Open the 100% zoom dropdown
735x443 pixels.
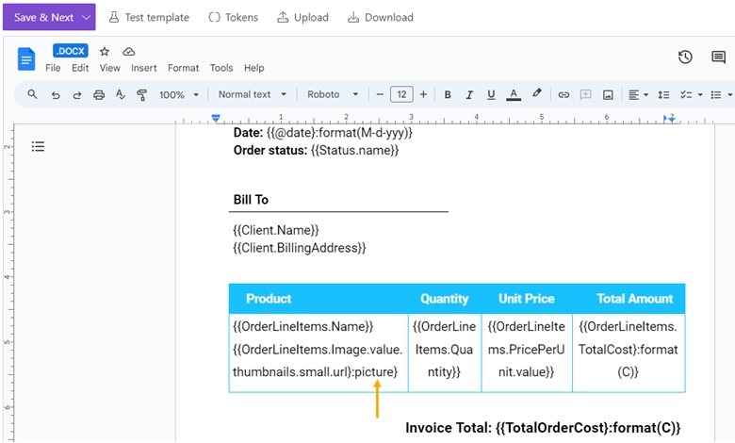pyautogui.click(x=179, y=94)
